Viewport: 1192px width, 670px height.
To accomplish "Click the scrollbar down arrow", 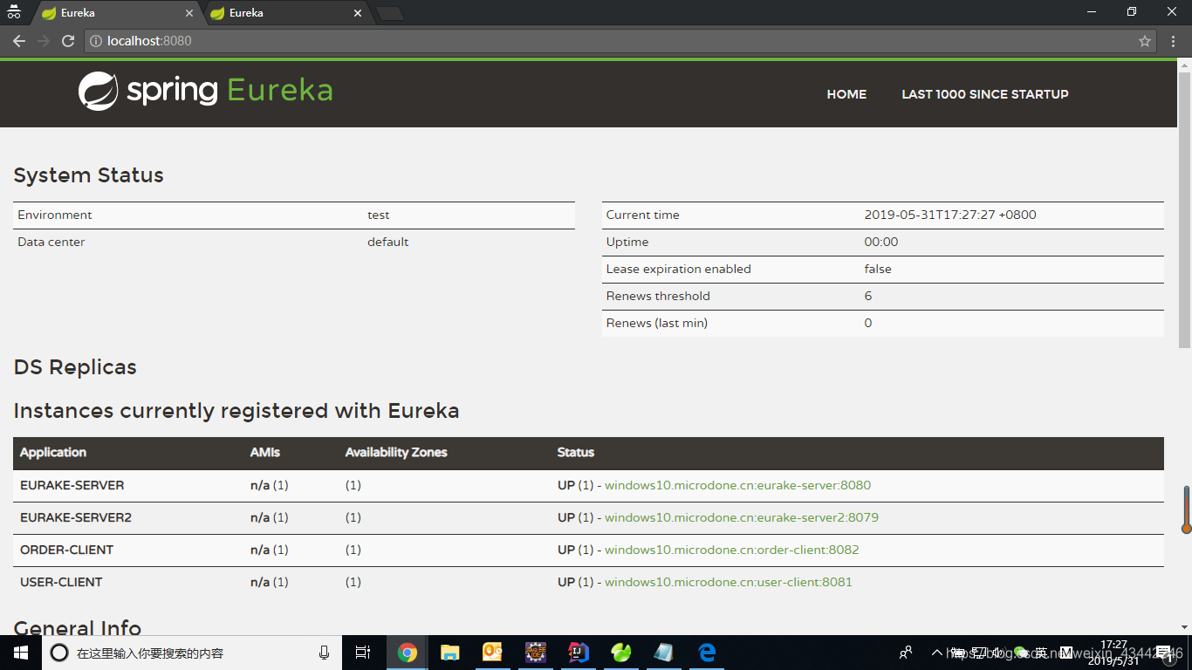I will 1185,627.
